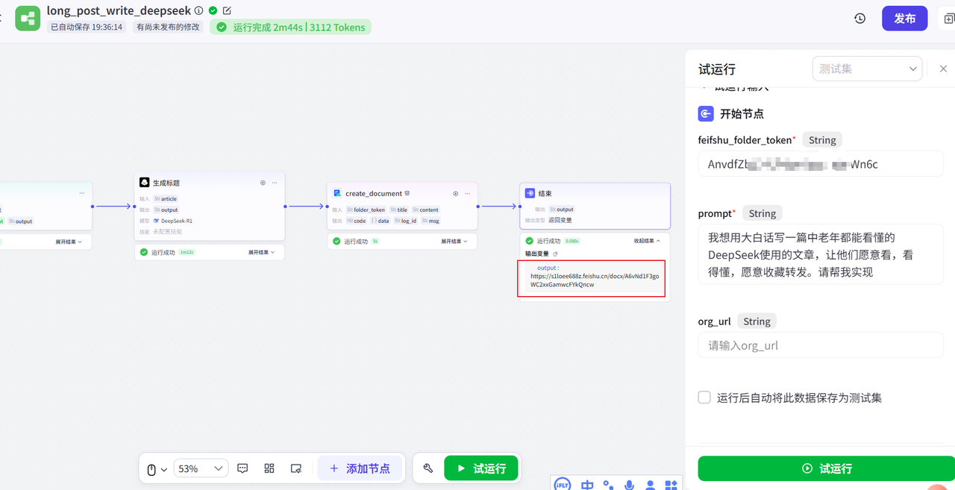The width and height of the screenshot is (955, 490).
Task: Click the grid tools icon in the IME bar
Action: 671,486
